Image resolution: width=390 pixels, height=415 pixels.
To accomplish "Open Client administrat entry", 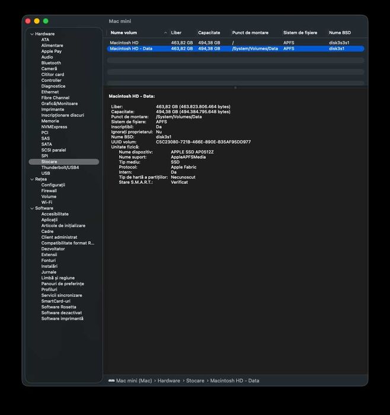I will point(59,238).
